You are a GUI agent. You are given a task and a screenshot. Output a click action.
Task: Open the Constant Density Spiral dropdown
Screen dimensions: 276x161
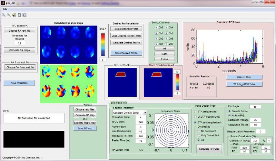coord(130,112)
